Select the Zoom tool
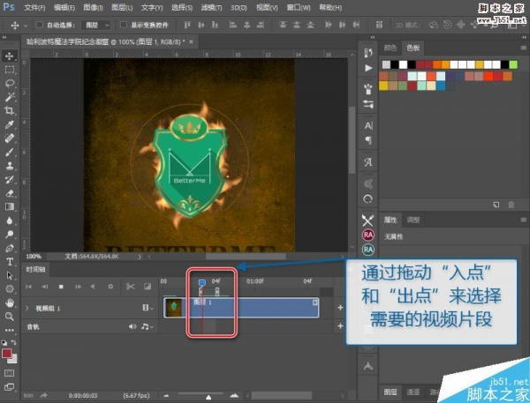The height and width of the screenshot is (403, 530). (10, 315)
